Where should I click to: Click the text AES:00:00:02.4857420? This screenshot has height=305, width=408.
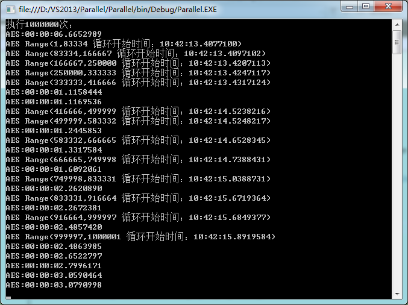[54, 227]
